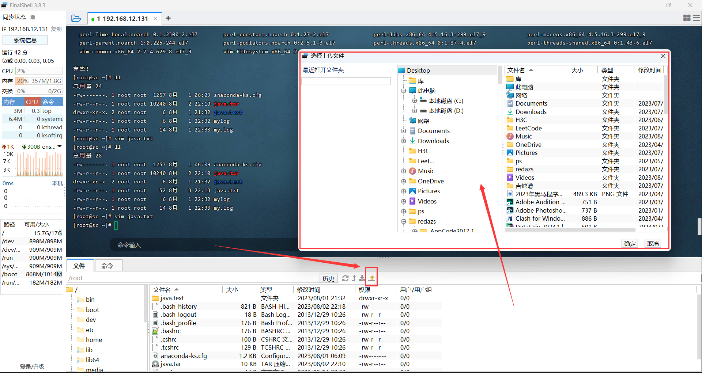
Task: Select the .bashrc file in the list
Action: [x=171, y=331]
